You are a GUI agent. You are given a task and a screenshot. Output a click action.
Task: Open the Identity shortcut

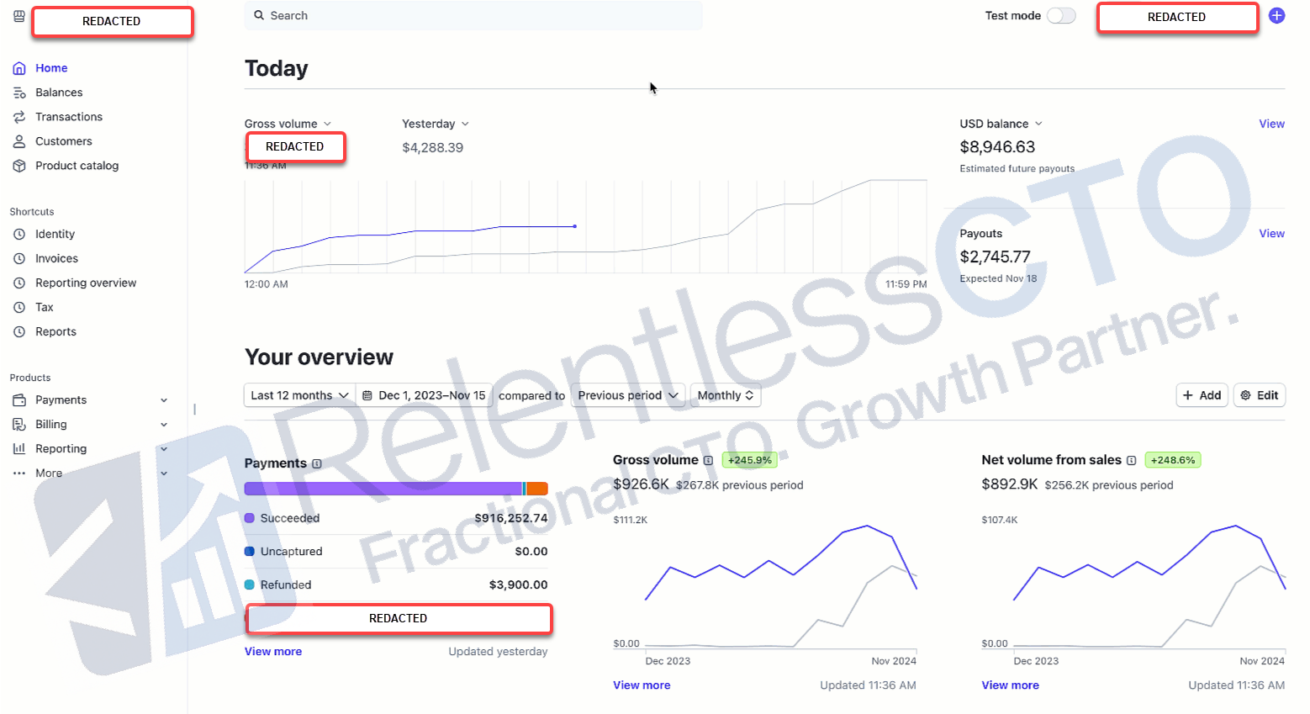point(55,234)
